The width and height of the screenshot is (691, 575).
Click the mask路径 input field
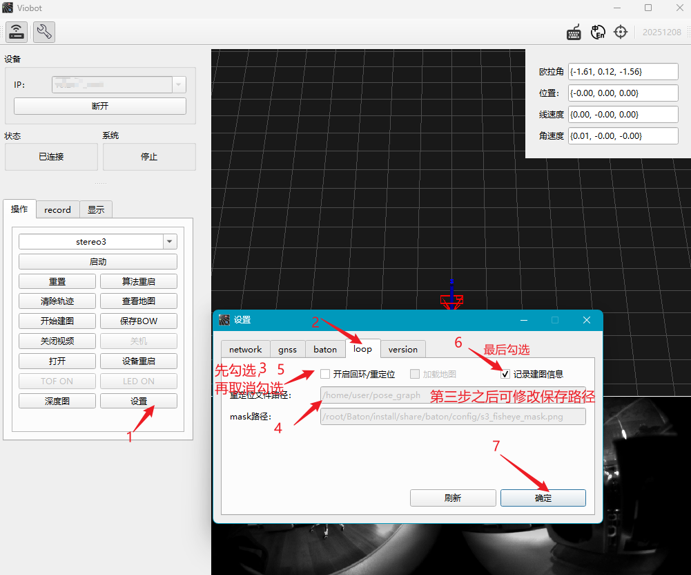coord(453,417)
